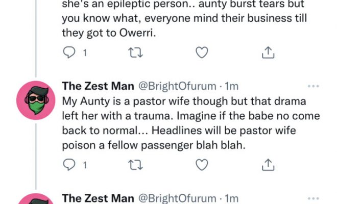Click the 1m timestamp on bottom tweet
Image resolution: width=337 pixels, height=204 pixels.
232,198
